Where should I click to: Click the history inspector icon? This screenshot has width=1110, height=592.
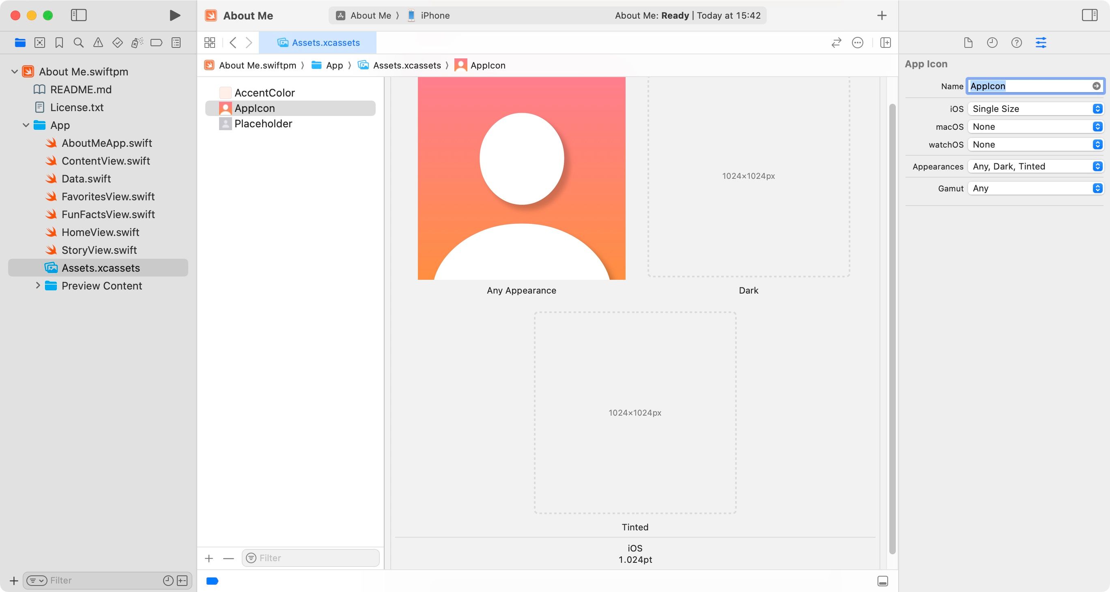991,42
